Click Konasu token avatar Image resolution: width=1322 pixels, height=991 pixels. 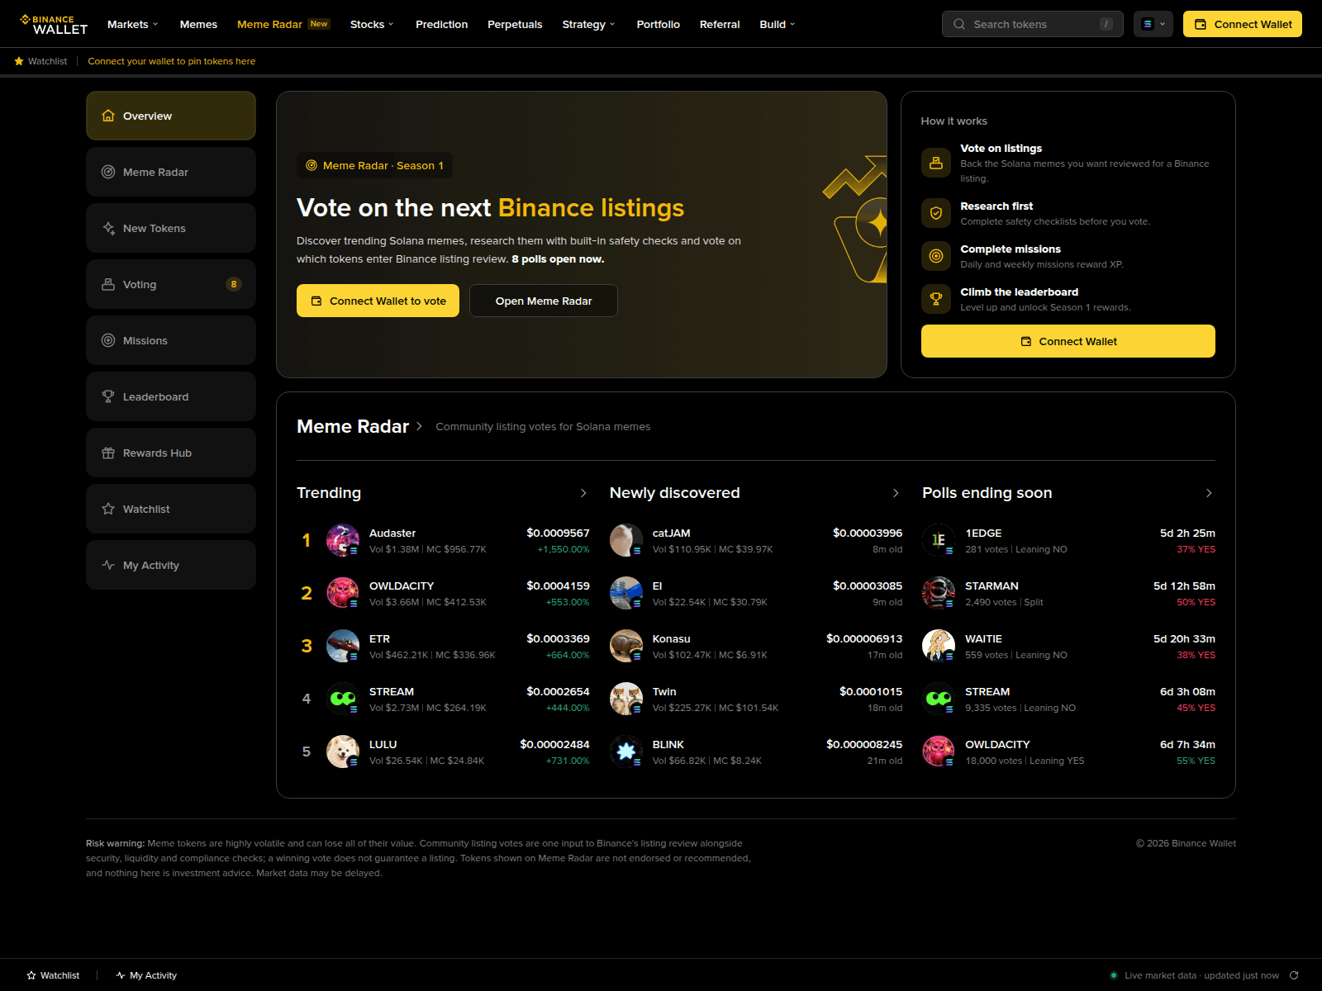pyautogui.click(x=626, y=646)
